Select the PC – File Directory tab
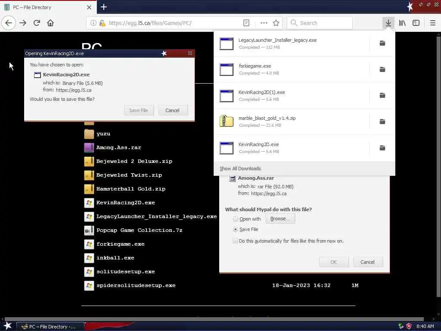 [48, 7]
